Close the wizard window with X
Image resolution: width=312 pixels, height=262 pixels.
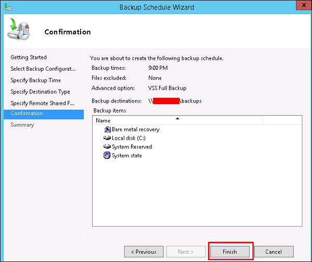tap(304, 5)
